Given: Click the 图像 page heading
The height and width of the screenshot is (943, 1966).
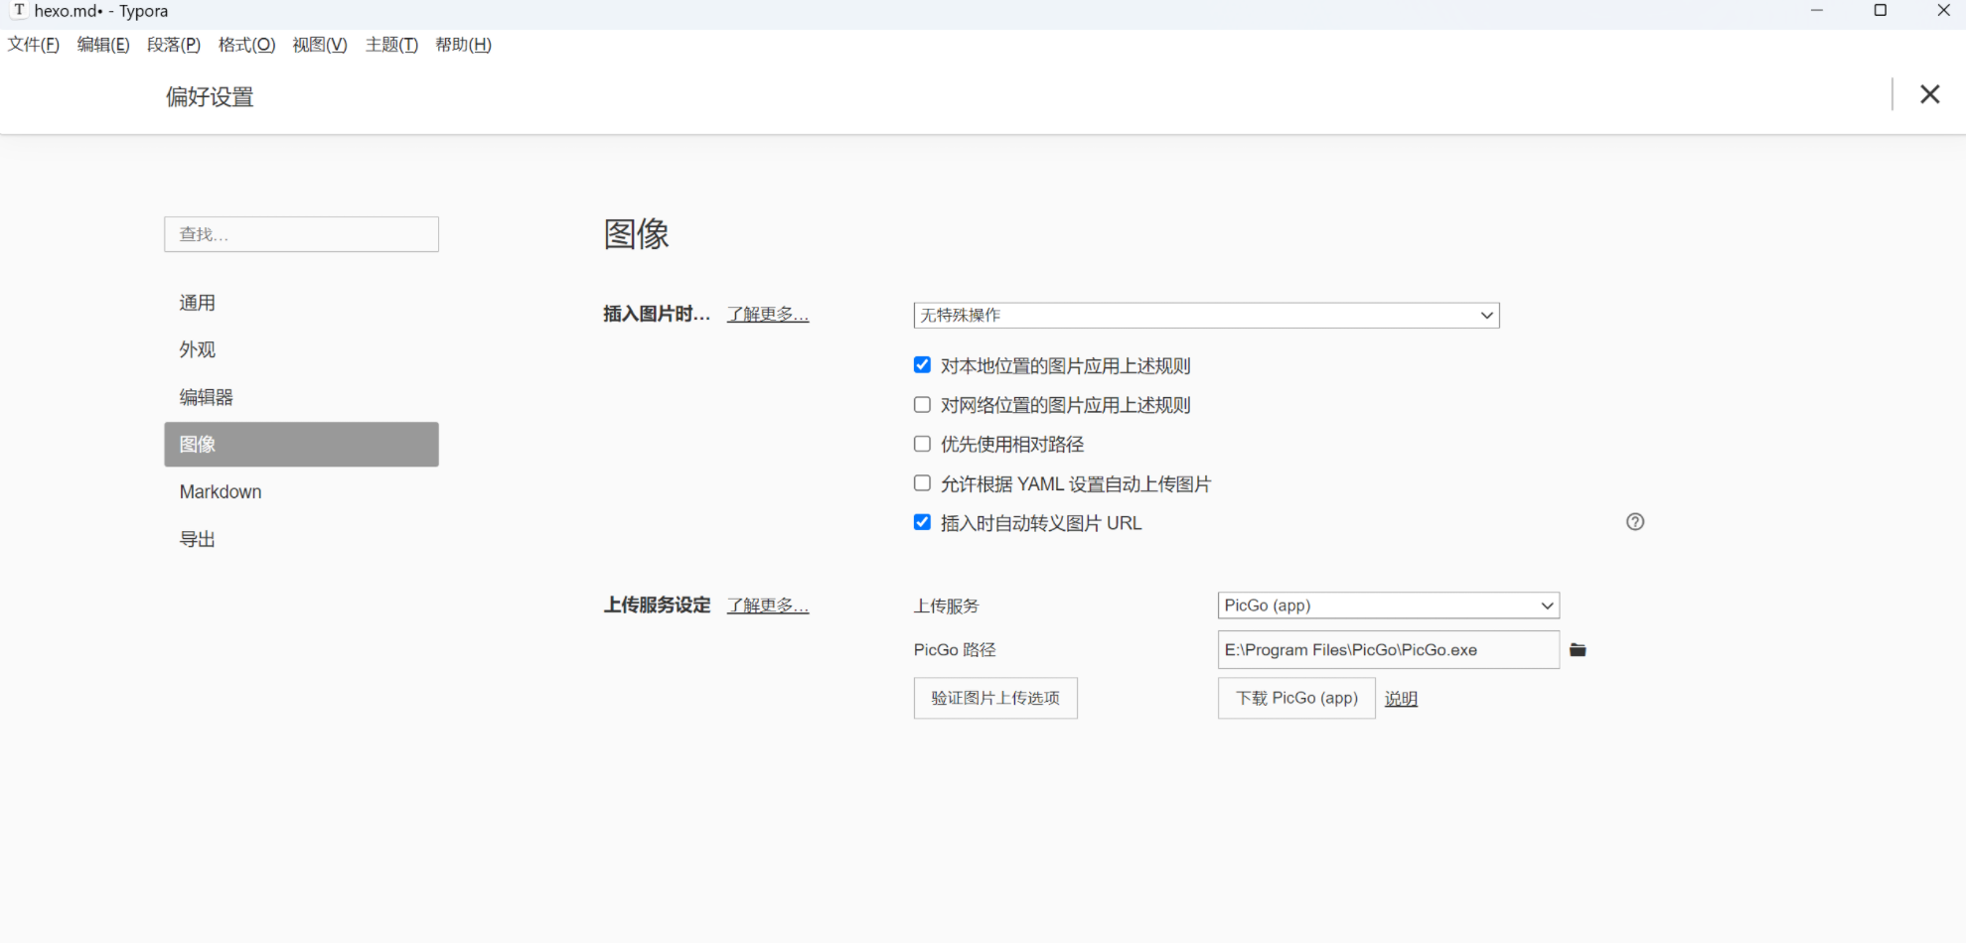Looking at the screenshot, I should coord(637,234).
